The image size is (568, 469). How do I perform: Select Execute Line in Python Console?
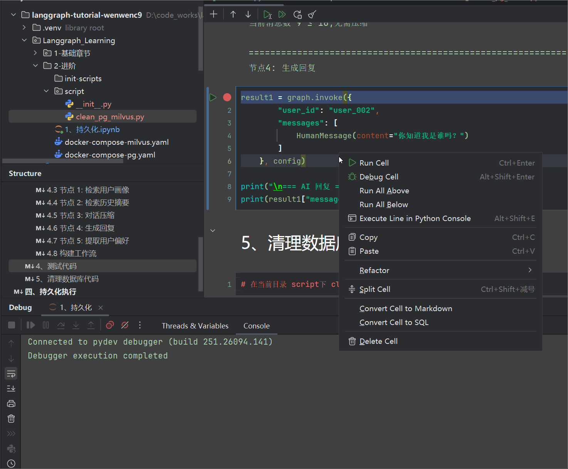(440, 218)
